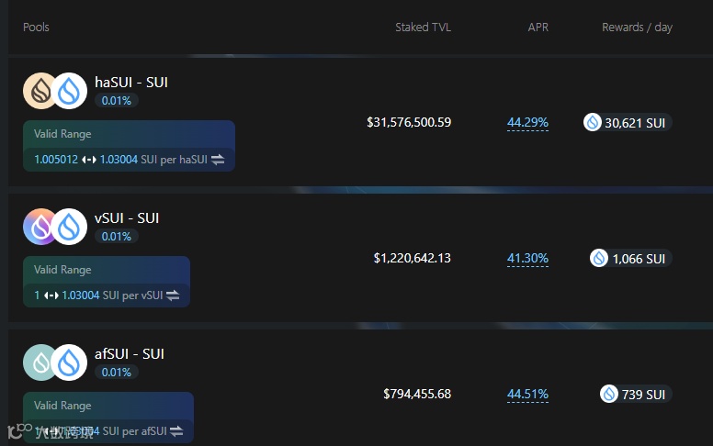Click the afSUI teal token icon

click(x=40, y=362)
